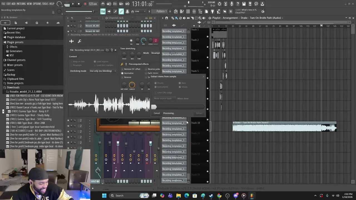Screen dimensions: 356x200
Task: Turn the sampler VOL knob
Action: pos(144,41)
